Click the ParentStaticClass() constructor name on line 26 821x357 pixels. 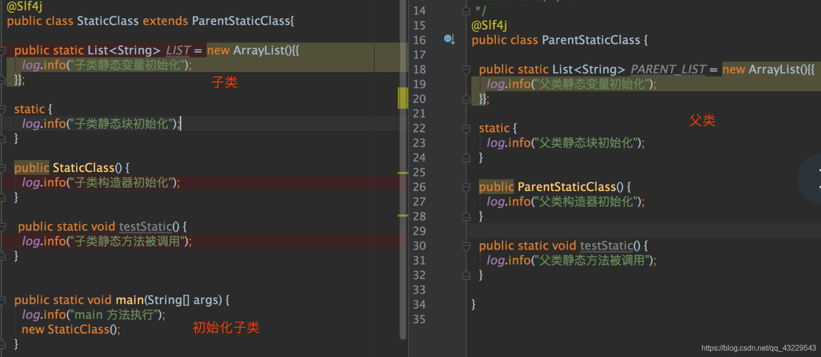(567, 187)
